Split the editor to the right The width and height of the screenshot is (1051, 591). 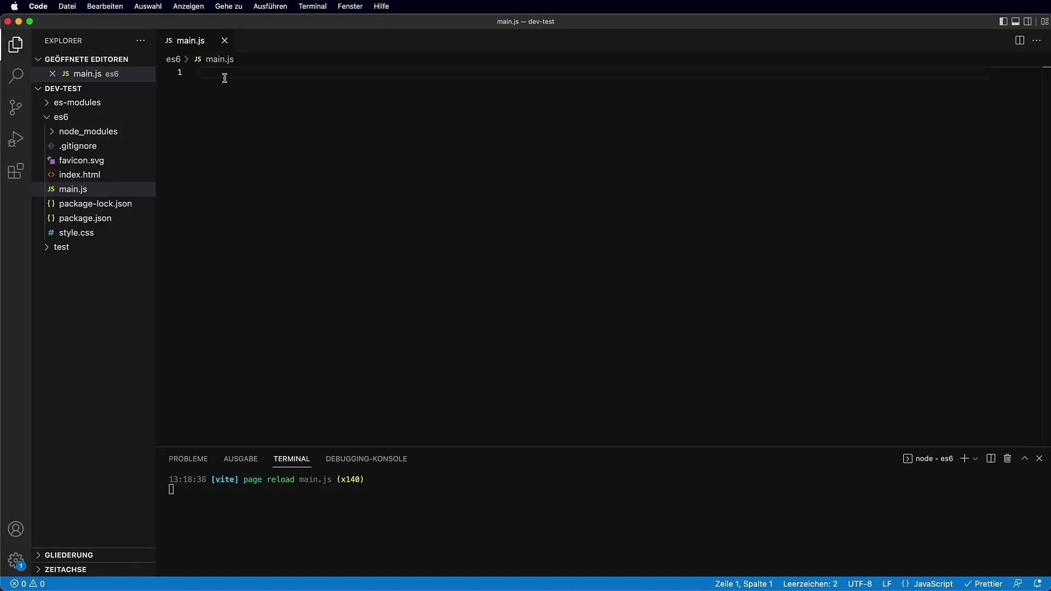coord(1019,40)
